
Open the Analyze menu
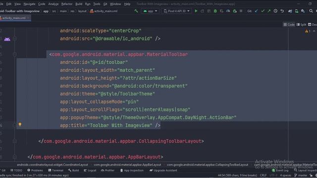point(53,4)
